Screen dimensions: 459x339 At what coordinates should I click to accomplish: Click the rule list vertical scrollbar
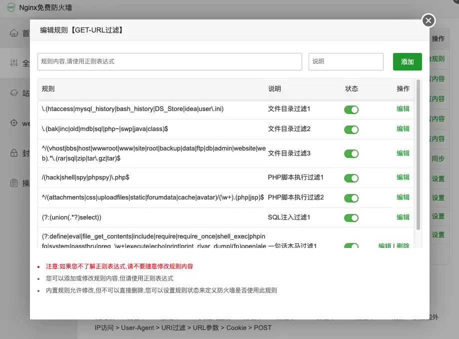pyautogui.click(x=418, y=154)
